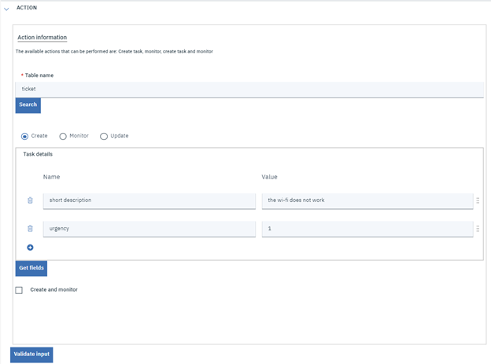
Task: Delete the short description row with trash icon
Action: click(30, 200)
